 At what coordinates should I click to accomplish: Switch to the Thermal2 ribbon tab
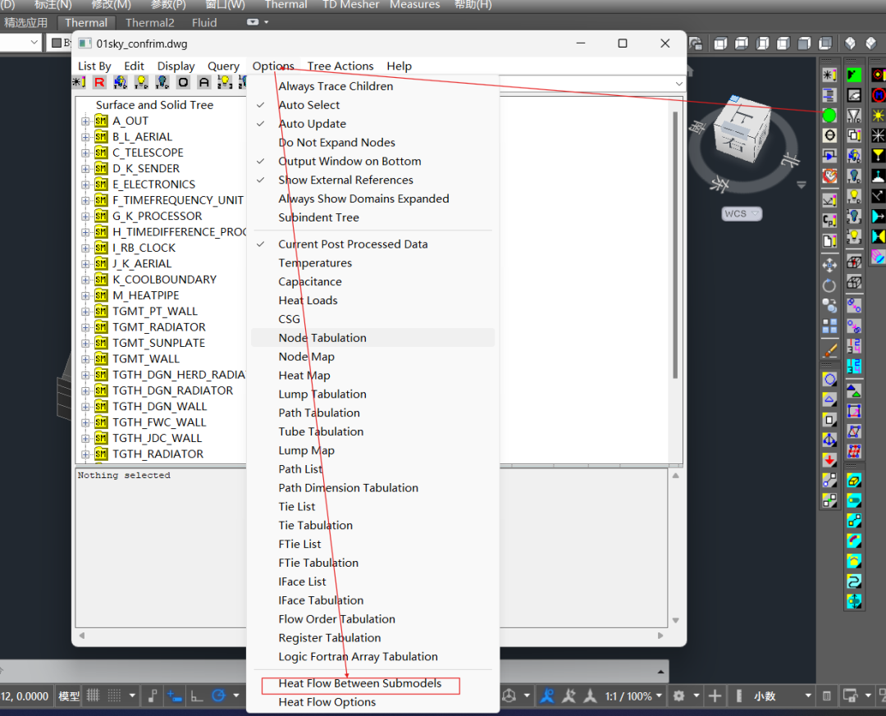(150, 23)
